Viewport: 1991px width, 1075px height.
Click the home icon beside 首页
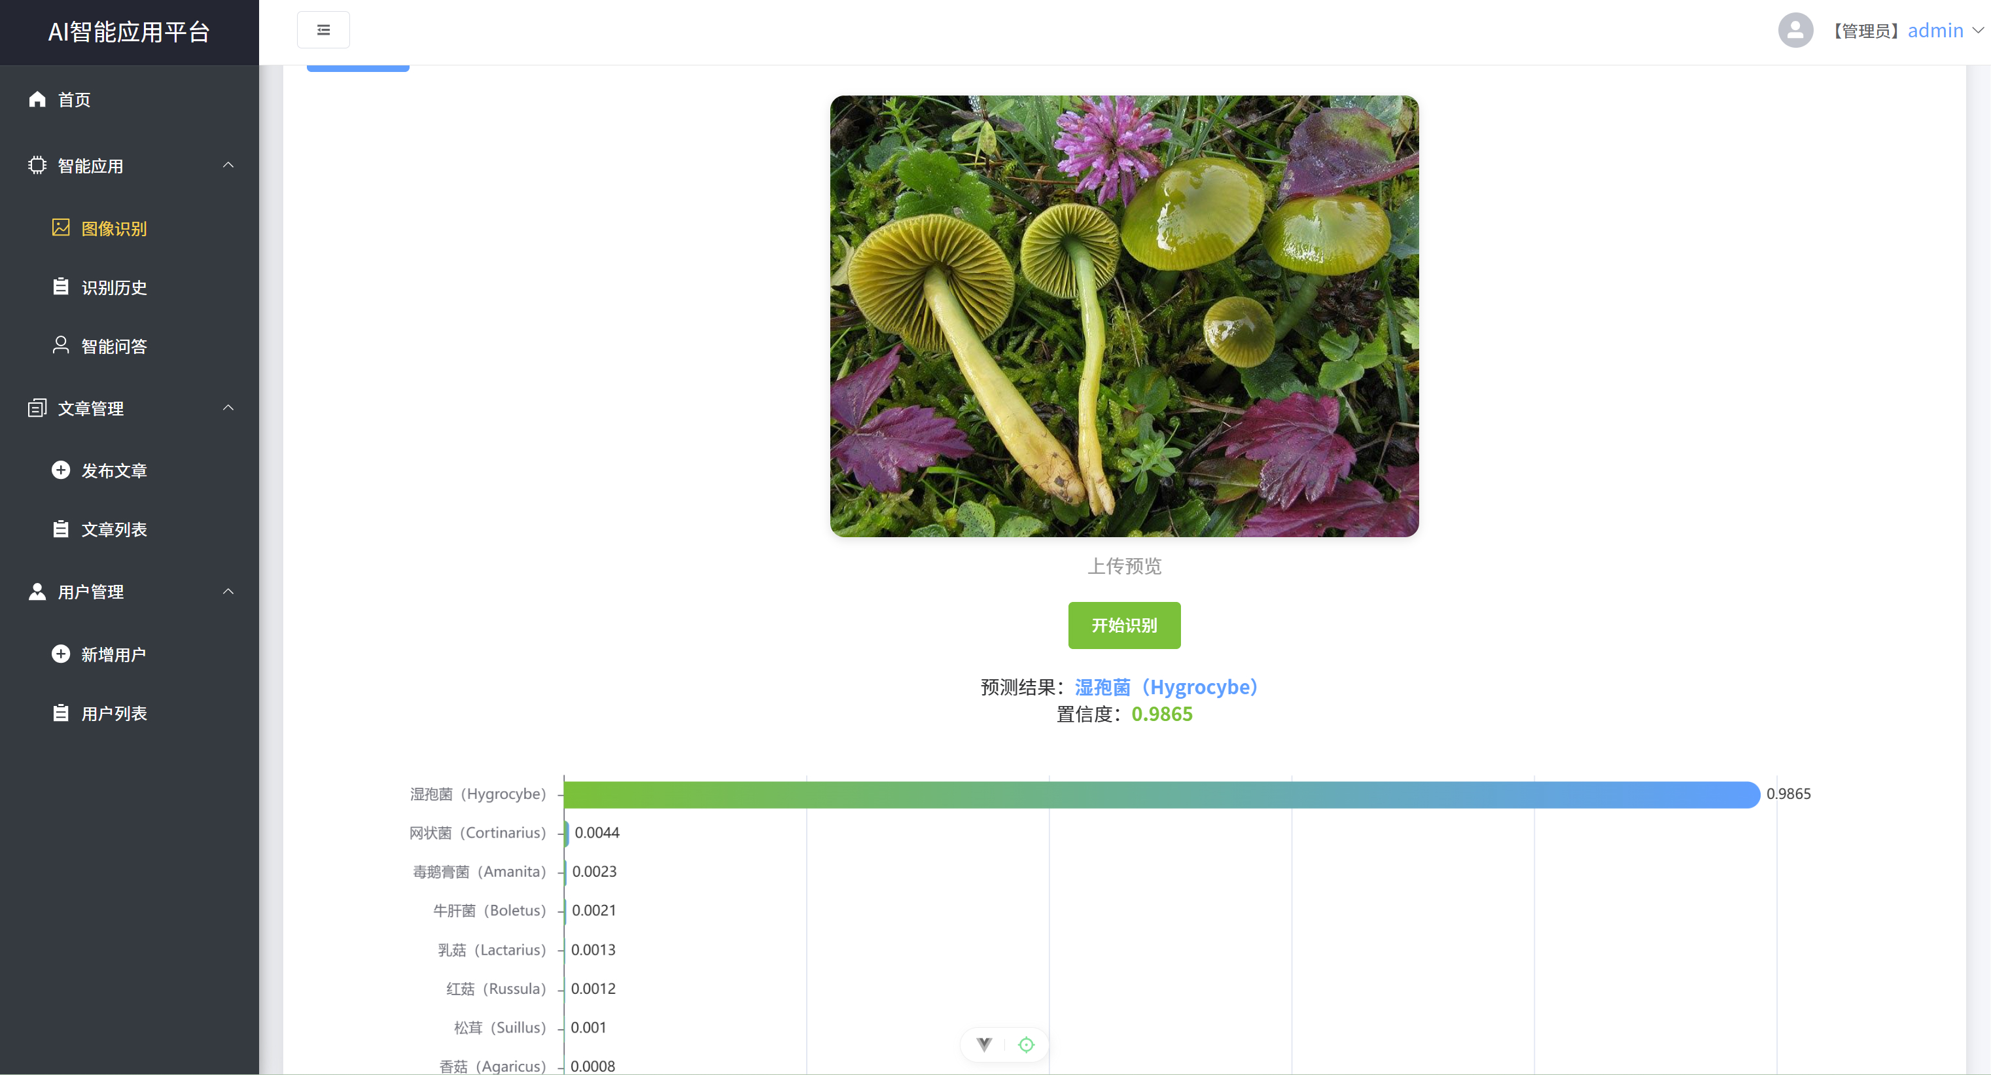pos(37,99)
